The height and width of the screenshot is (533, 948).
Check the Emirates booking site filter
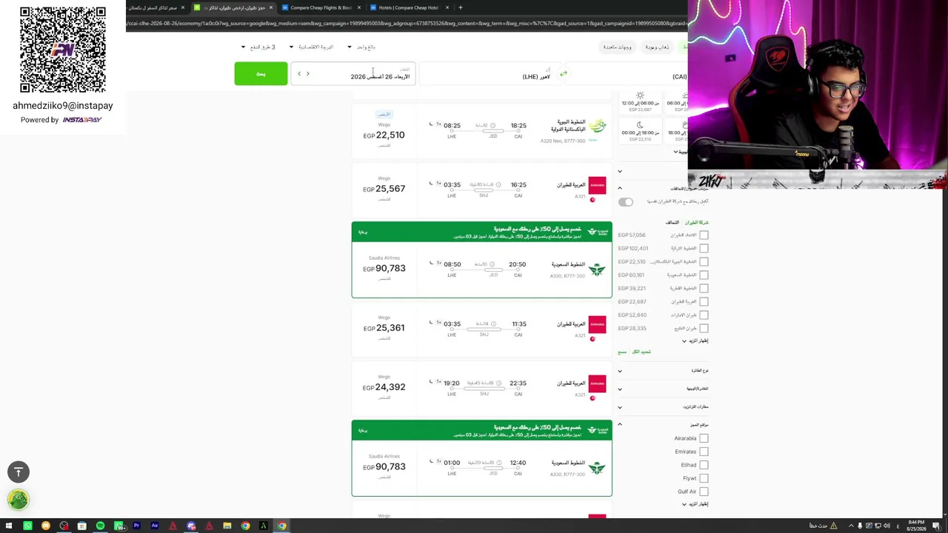[704, 452]
